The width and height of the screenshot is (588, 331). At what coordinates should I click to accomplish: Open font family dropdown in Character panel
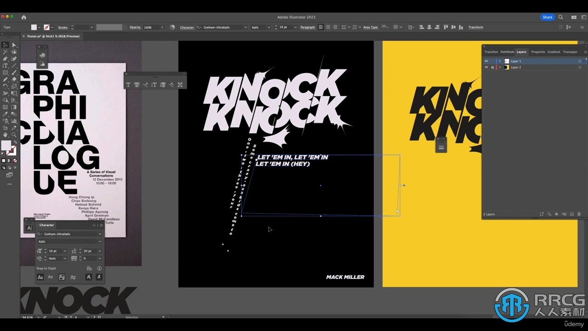pyautogui.click(x=100, y=234)
